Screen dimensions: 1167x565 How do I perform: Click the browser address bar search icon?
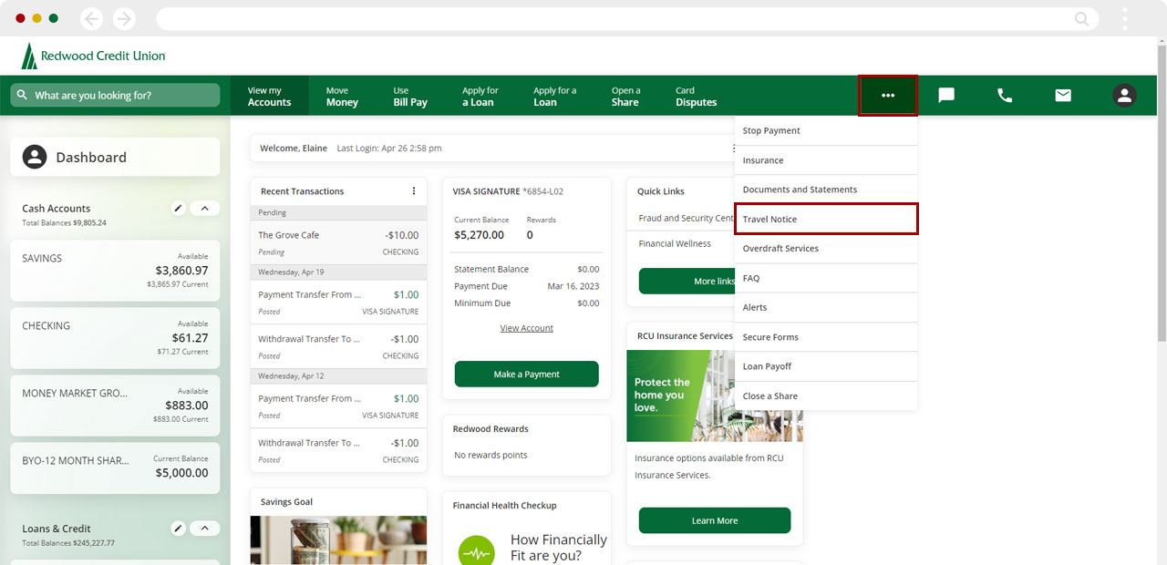[x=1082, y=18]
